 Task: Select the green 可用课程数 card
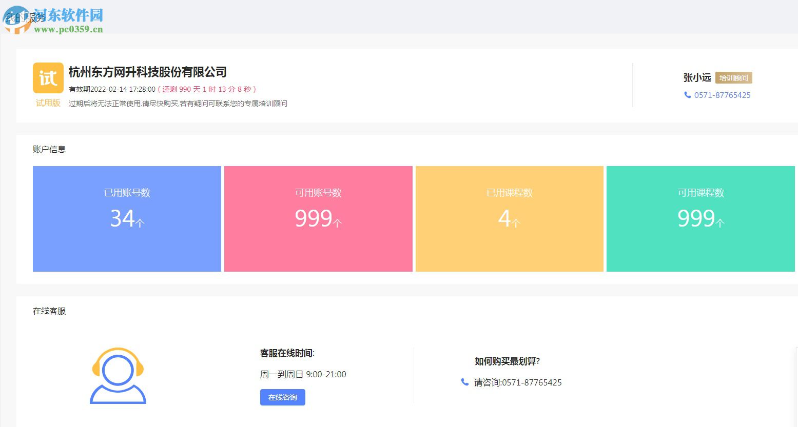coord(700,219)
